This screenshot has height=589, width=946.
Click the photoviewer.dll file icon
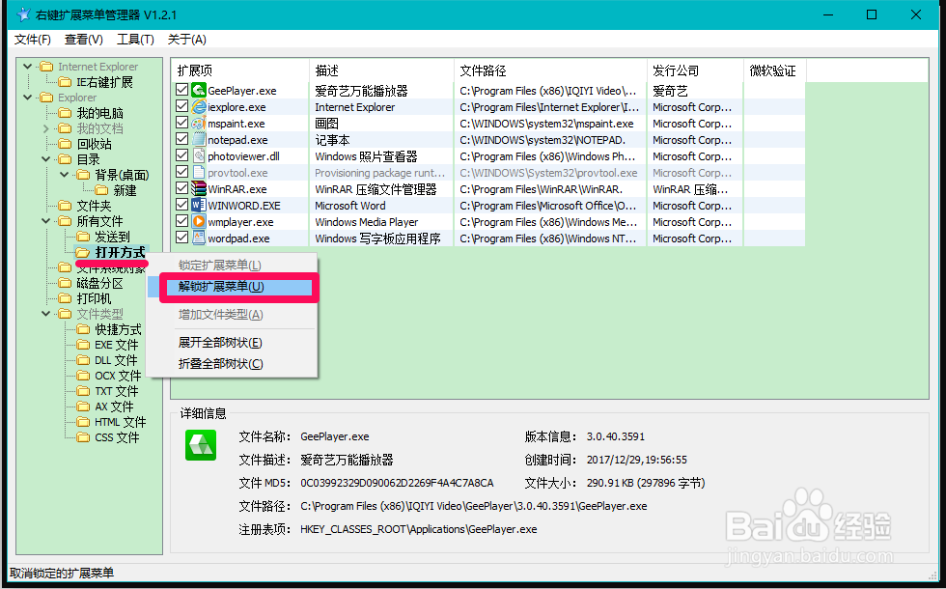pyautogui.click(x=199, y=155)
